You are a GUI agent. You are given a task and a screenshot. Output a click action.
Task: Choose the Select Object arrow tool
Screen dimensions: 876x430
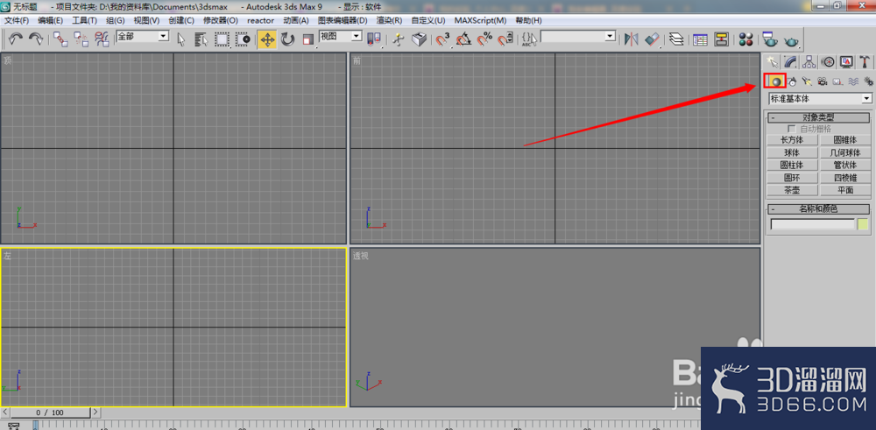pyautogui.click(x=181, y=39)
